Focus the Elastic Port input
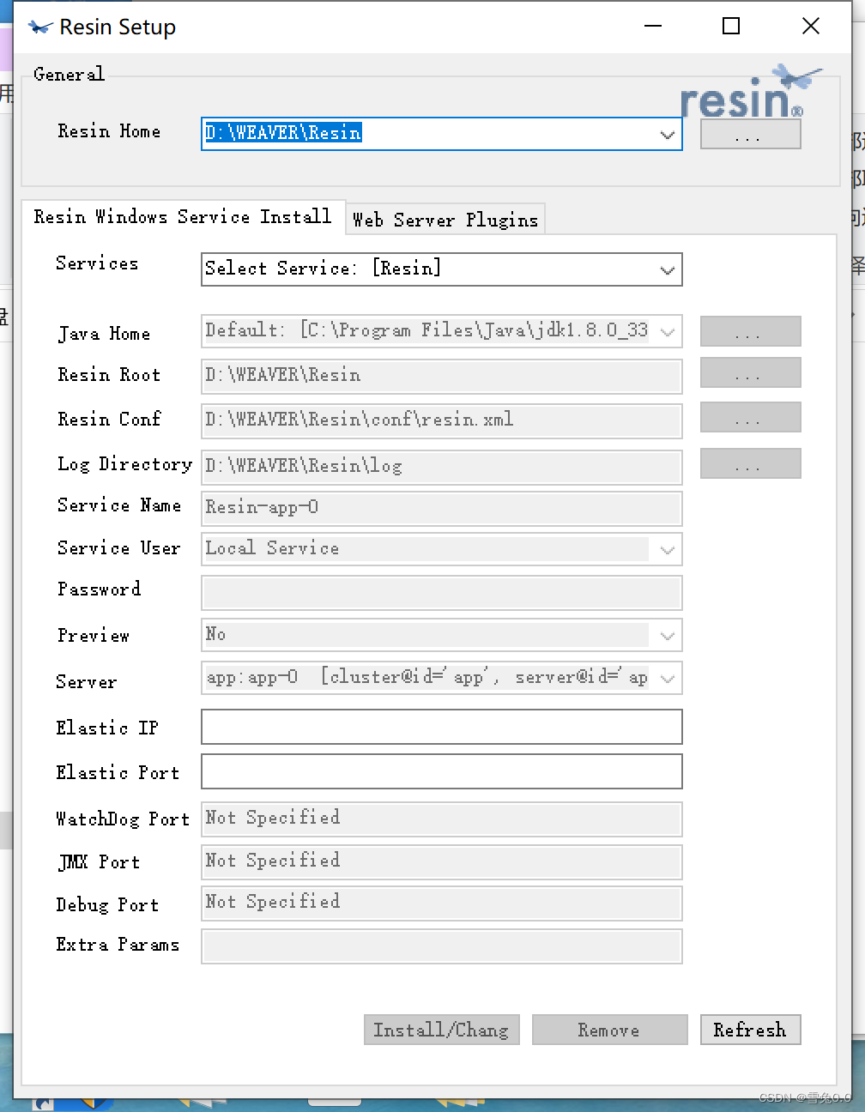The width and height of the screenshot is (865, 1112). click(441, 771)
